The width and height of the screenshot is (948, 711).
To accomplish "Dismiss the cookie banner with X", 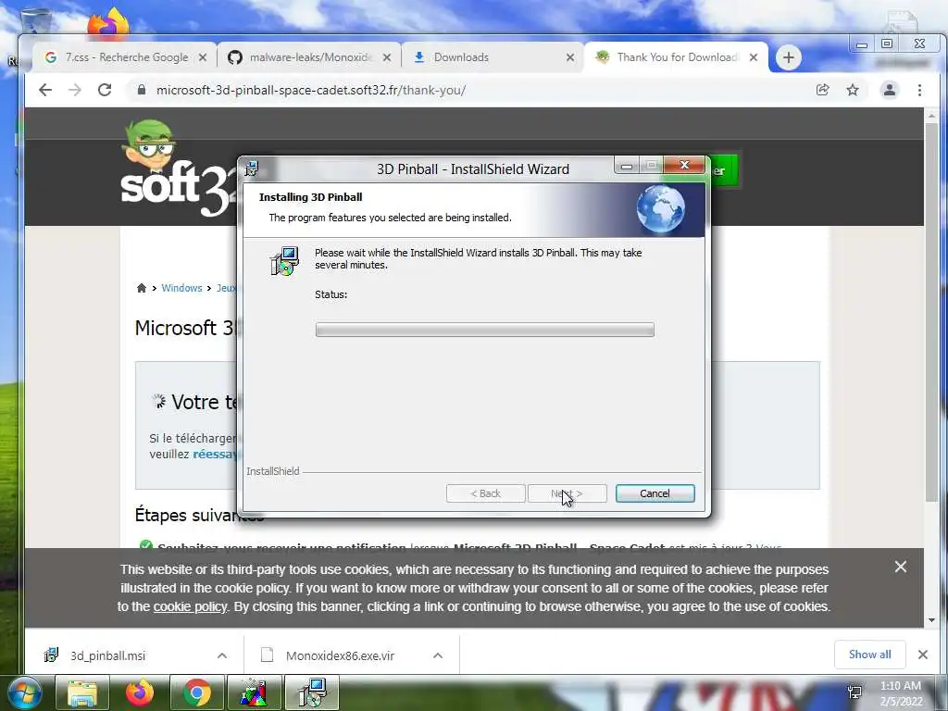I will tap(900, 567).
